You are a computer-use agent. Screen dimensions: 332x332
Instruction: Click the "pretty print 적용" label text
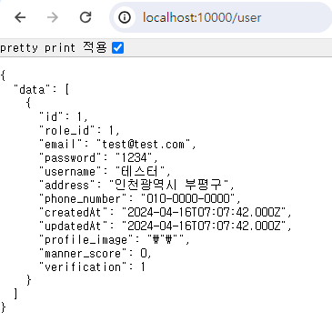(54, 47)
